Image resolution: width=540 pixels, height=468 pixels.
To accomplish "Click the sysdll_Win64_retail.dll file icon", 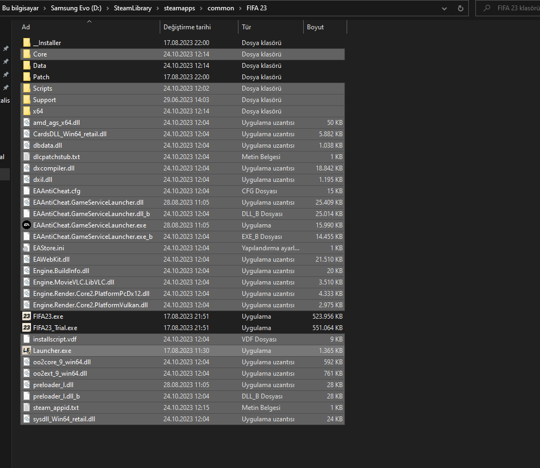I will point(27,419).
